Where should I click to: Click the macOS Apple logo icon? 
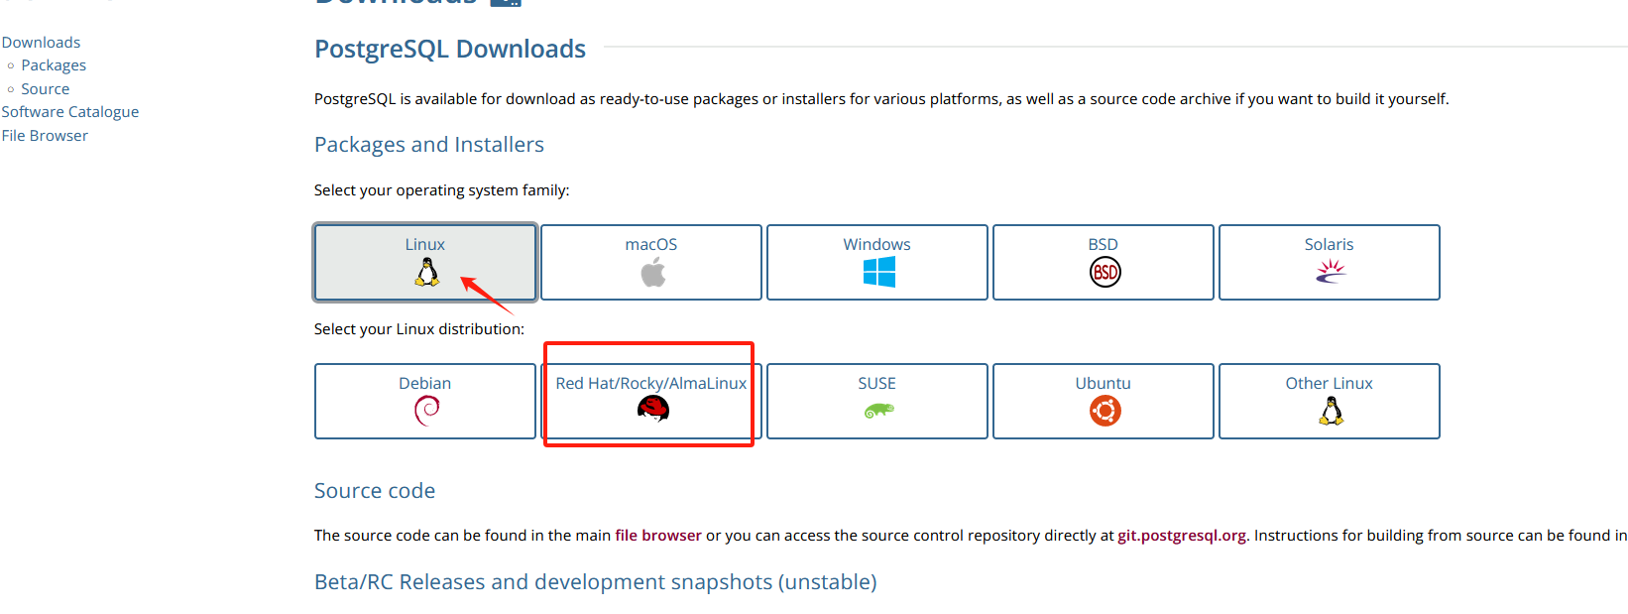652,272
